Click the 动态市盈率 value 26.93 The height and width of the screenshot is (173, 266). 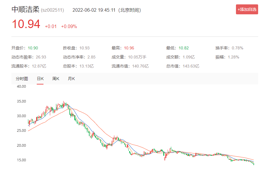pyautogui.click(x=41, y=57)
